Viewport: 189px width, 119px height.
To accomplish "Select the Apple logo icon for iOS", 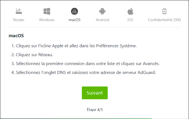I will coord(130,11).
